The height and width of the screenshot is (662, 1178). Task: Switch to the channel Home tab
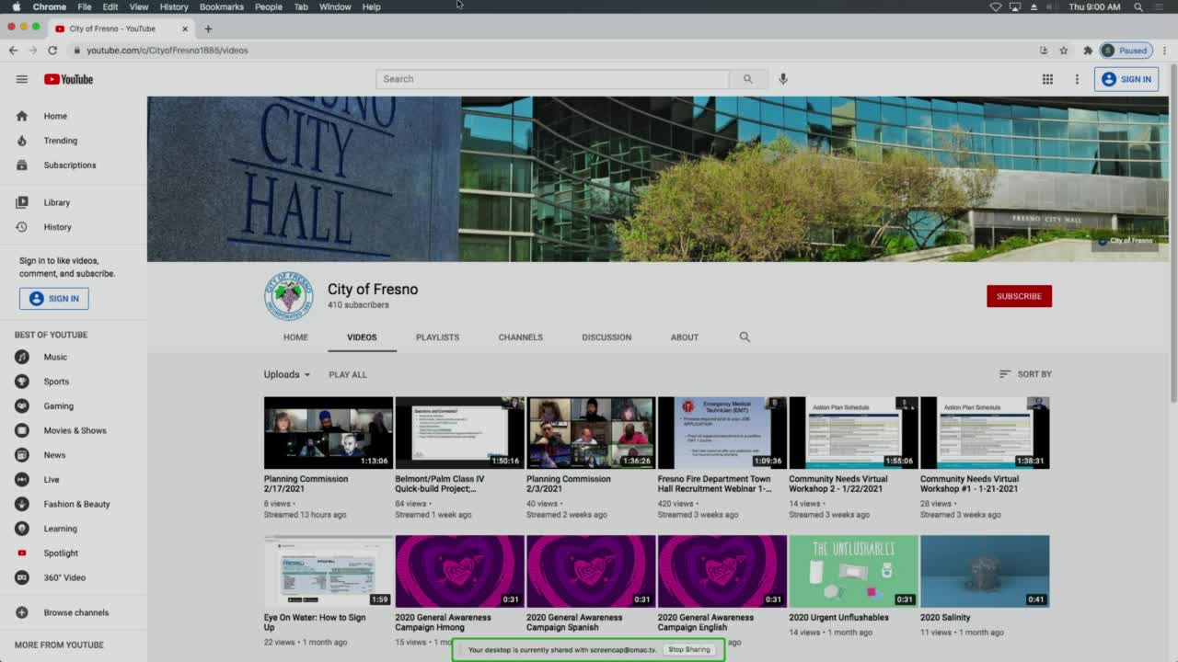click(x=295, y=337)
